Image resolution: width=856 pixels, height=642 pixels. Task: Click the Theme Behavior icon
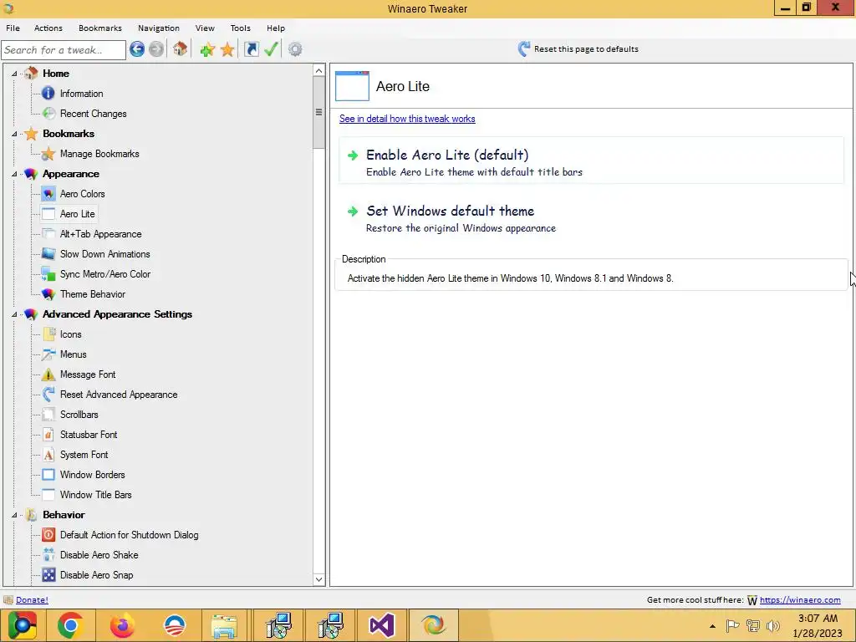click(48, 294)
